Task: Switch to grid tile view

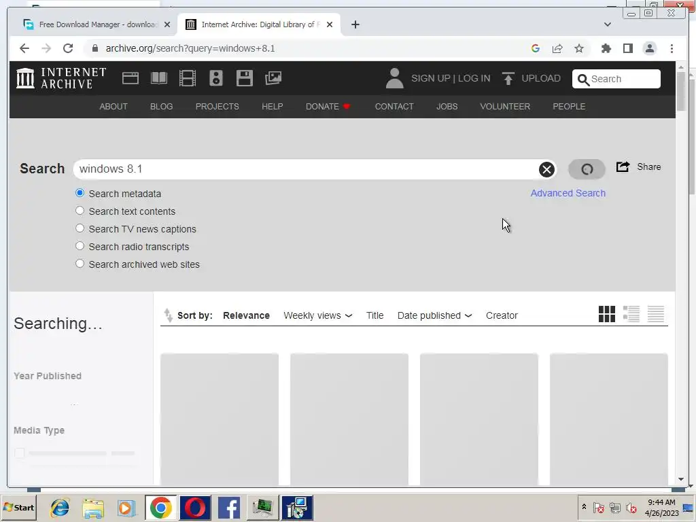Action: pos(607,314)
